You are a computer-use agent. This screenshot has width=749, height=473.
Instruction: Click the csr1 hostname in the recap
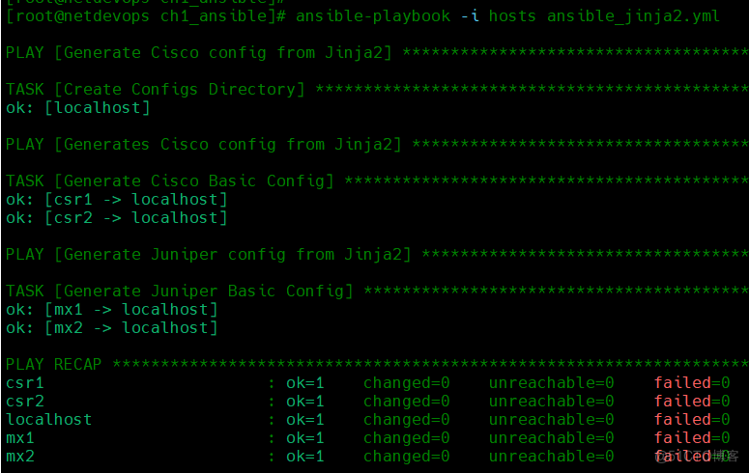[x=25, y=383]
